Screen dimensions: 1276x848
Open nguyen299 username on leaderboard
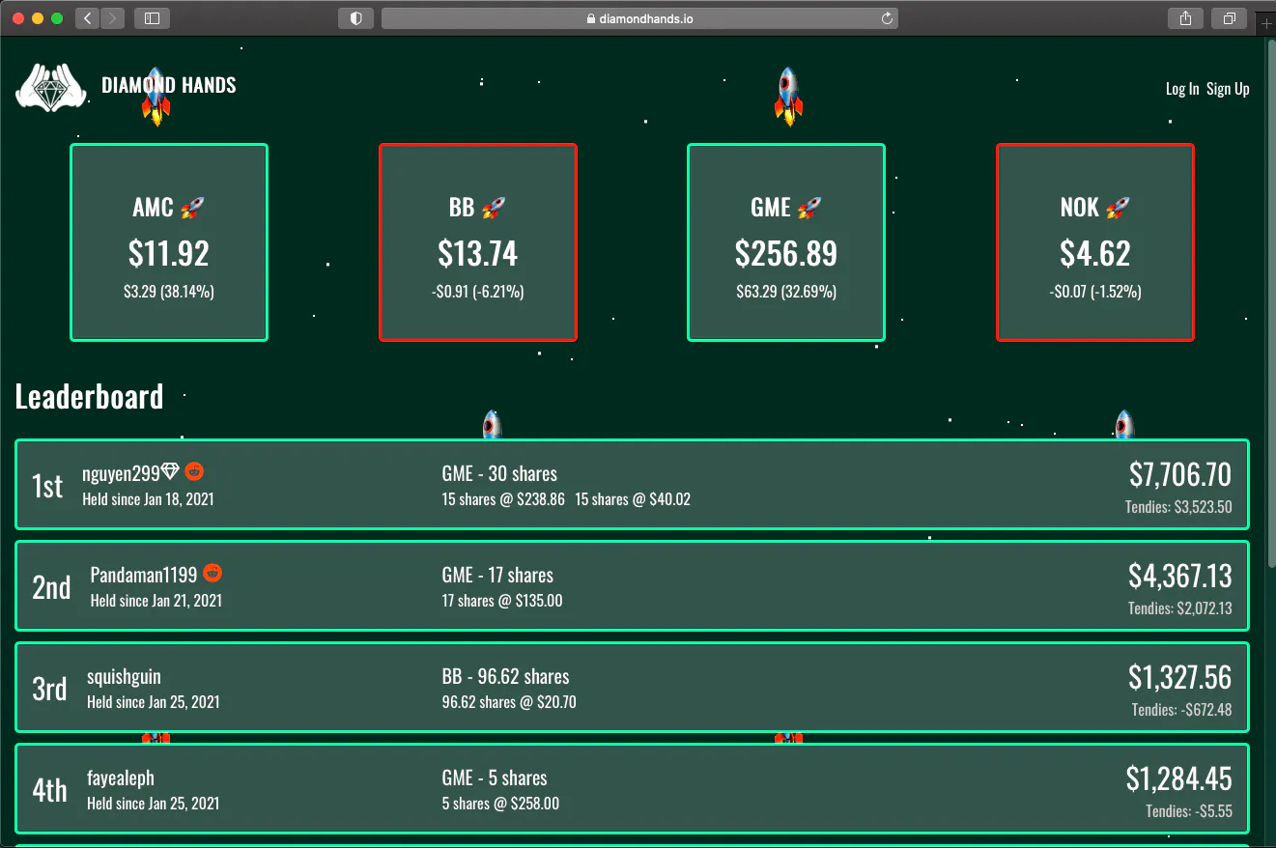click(121, 473)
